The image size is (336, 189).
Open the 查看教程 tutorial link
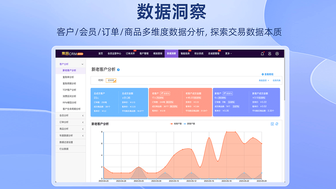pos(268,74)
